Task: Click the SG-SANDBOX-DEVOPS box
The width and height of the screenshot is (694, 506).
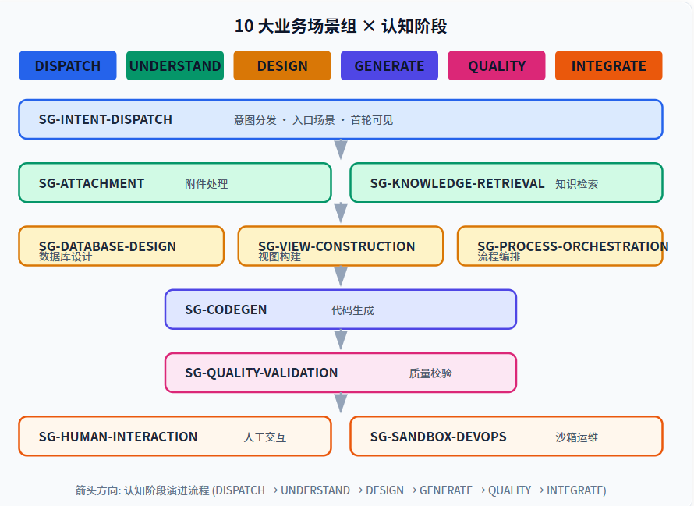Action: [x=506, y=436]
